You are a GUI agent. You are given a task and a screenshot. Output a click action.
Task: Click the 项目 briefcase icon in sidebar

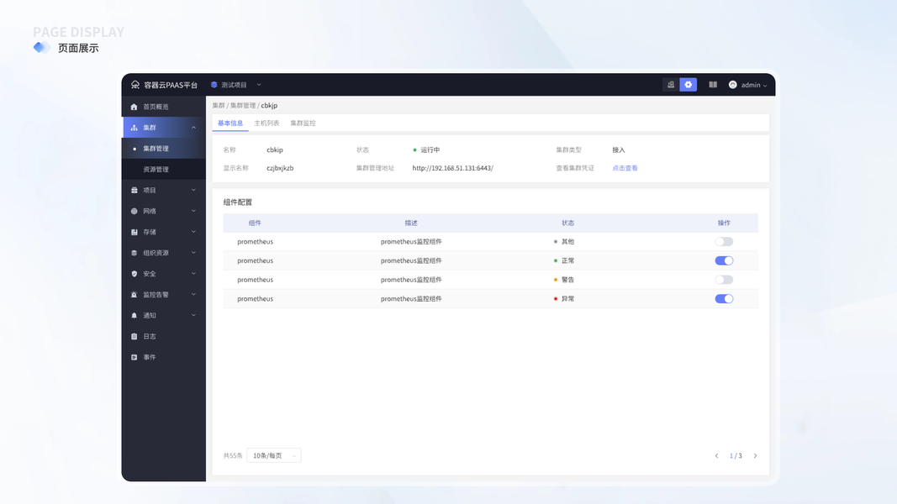[134, 191]
